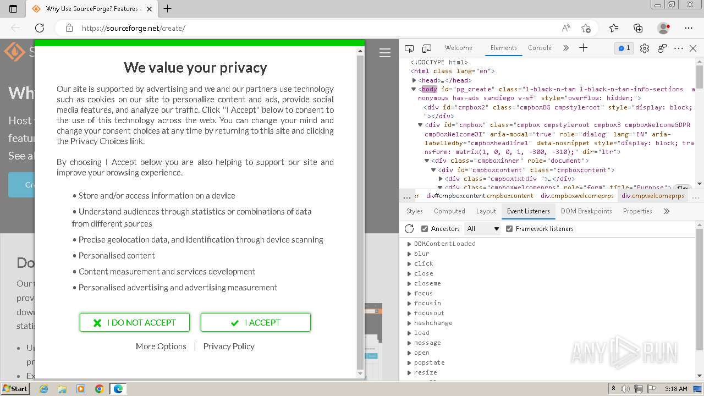Image resolution: width=704 pixels, height=396 pixels.
Task: Launch Internet Explorer from taskbar
Action: pos(43,389)
